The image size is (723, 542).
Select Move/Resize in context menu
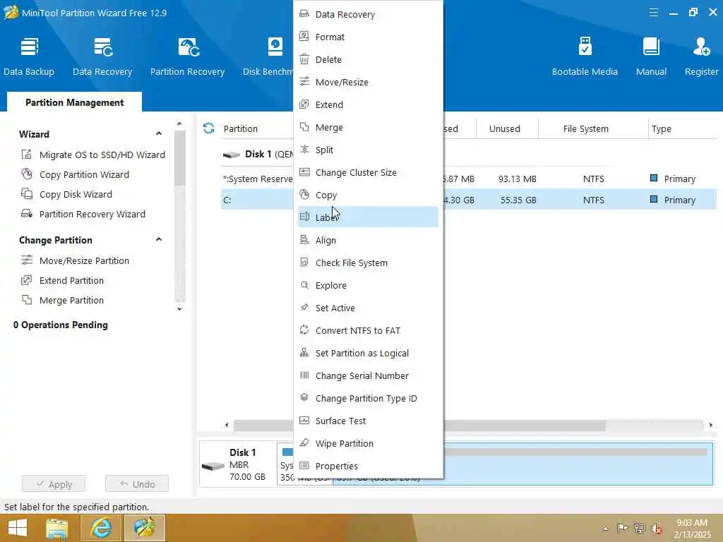click(x=368, y=82)
